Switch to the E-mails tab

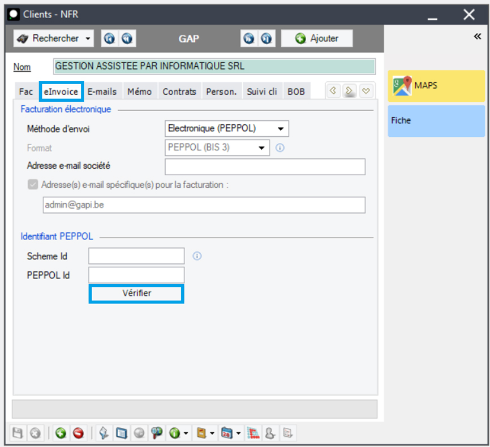(102, 92)
